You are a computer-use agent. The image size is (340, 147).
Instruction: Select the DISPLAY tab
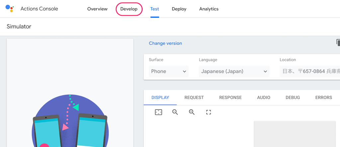[160, 97]
